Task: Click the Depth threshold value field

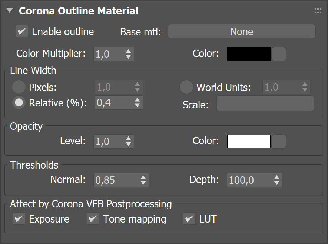Action: [x=250, y=180]
